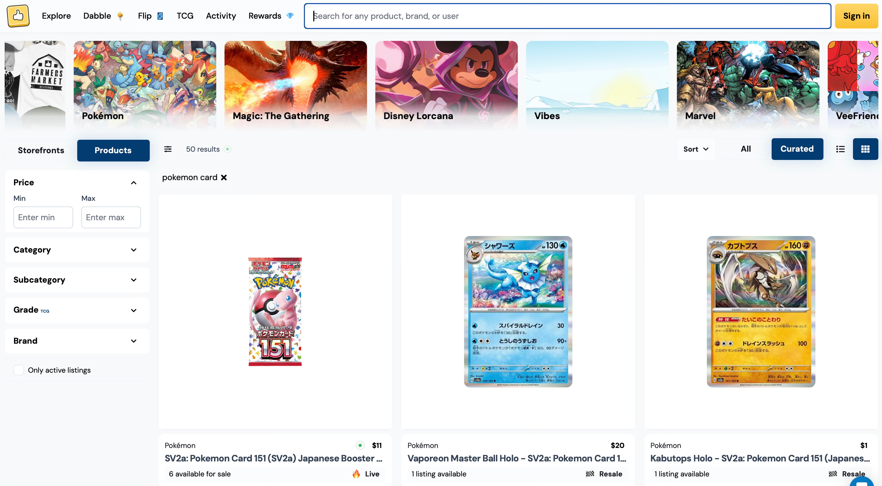Image resolution: width=882 pixels, height=486 pixels.
Task: Click the green live dot next to $11
Action: (360, 445)
